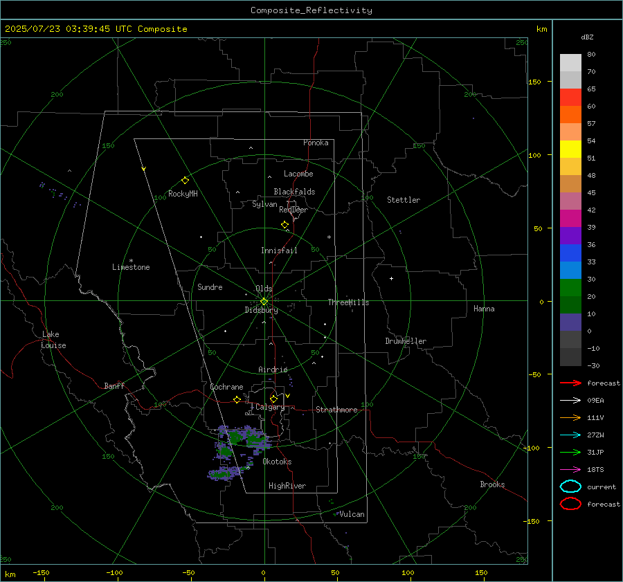
Task: Choose the bright green 30-20 dBZ swatch
Action: pos(570,287)
